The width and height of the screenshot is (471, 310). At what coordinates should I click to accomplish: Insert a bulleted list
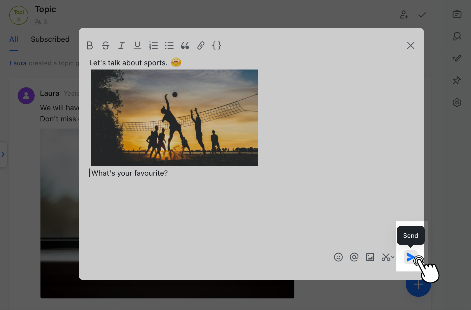click(169, 46)
